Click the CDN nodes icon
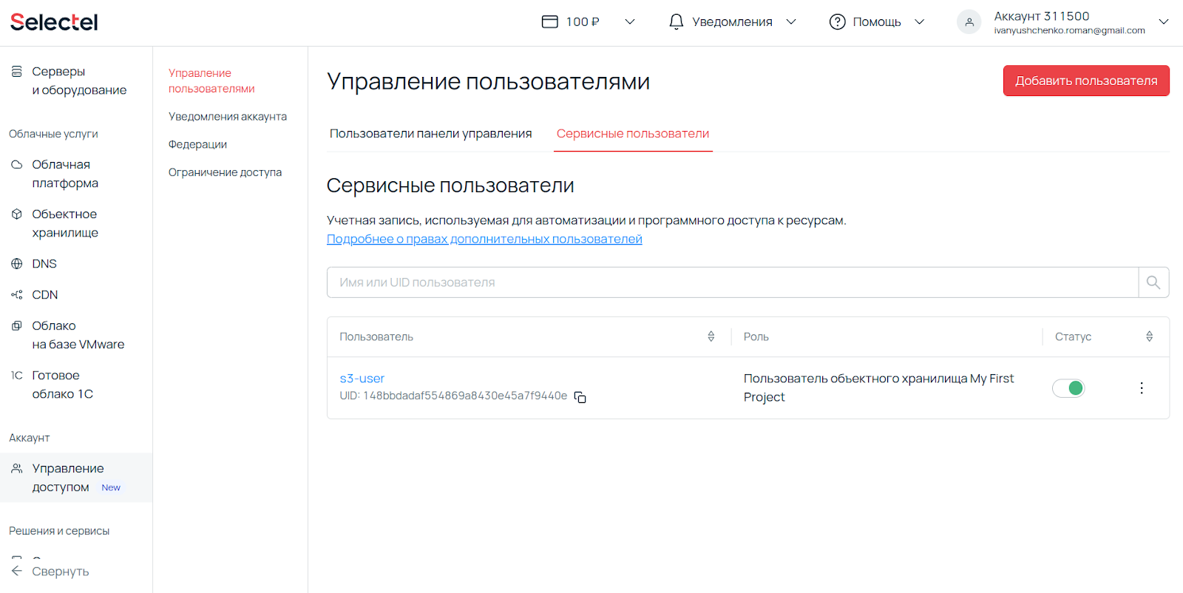Image resolution: width=1183 pixels, height=593 pixels. [x=16, y=295]
